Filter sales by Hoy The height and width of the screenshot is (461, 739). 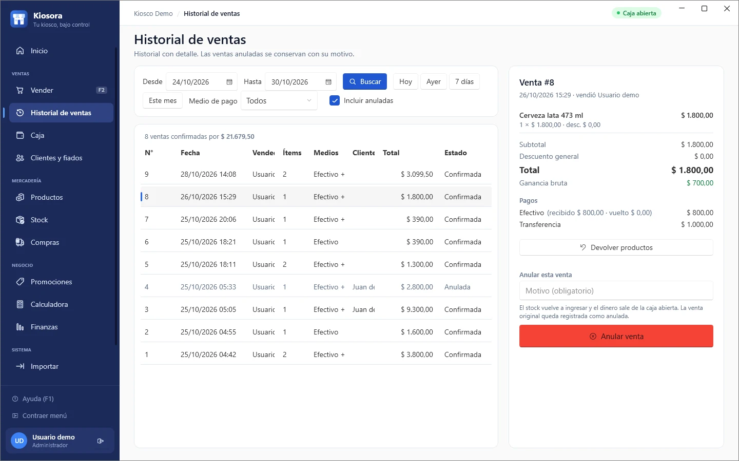405,81
